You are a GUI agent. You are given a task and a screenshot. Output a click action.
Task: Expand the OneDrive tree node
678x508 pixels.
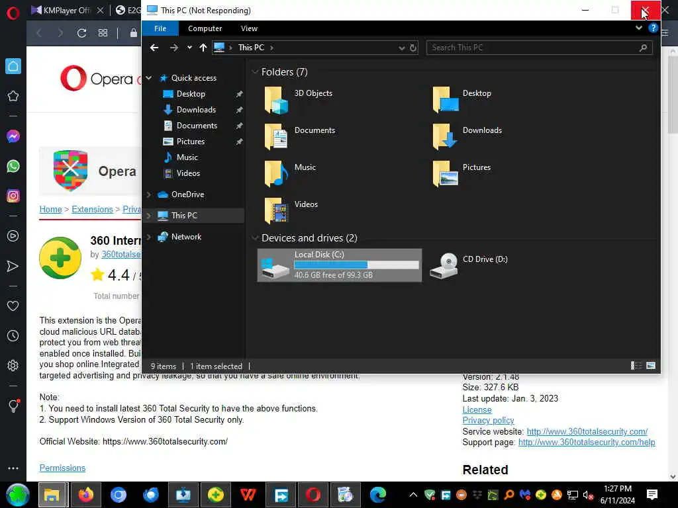coord(149,194)
